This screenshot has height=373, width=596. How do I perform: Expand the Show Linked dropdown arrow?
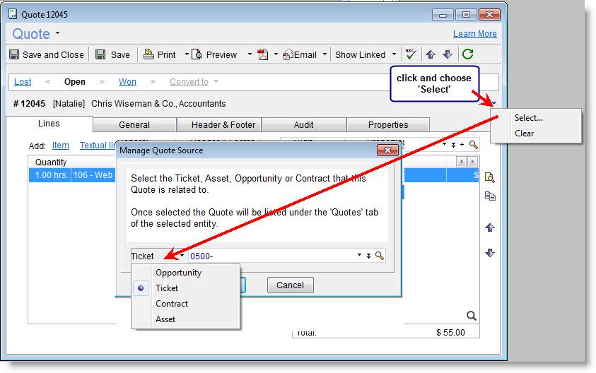[x=393, y=54]
